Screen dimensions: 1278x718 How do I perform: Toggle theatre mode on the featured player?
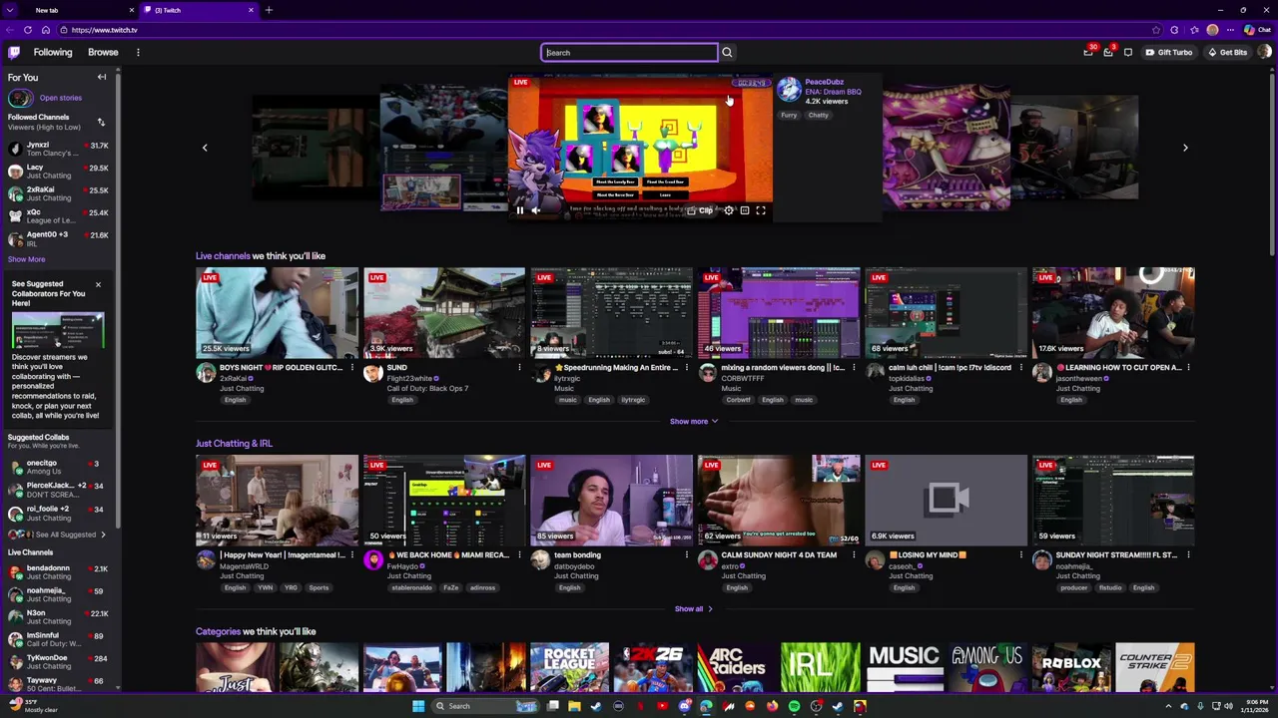pyautogui.click(x=744, y=210)
